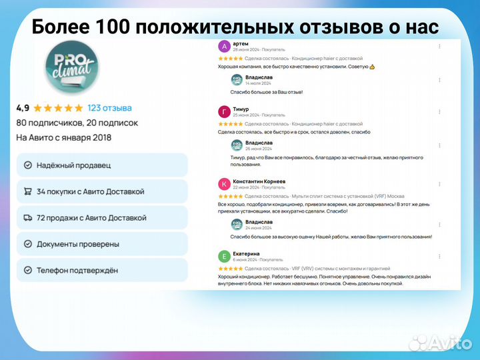Click 'VRF (VRV) системы с монтажем и гарантией' text

341,269
